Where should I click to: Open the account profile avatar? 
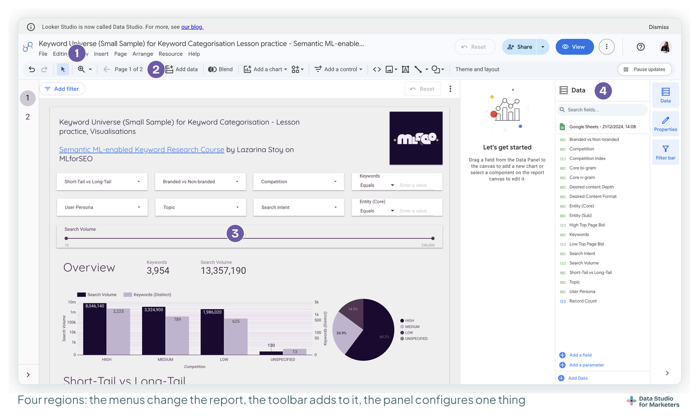[665, 47]
